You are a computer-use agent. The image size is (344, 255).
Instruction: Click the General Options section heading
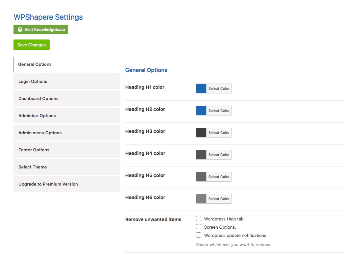[146, 70]
